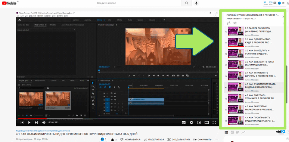Switch to miniplayer mode
289x142 pixels.
pyautogui.click(x=199, y=122)
